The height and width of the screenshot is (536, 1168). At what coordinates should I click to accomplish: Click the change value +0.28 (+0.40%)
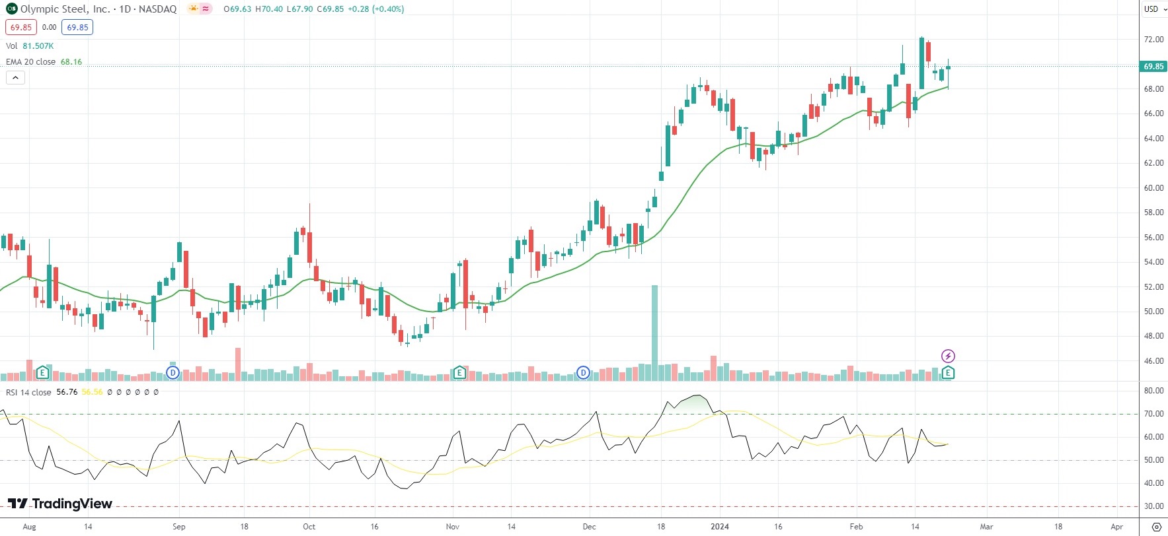(x=376, y=9)
